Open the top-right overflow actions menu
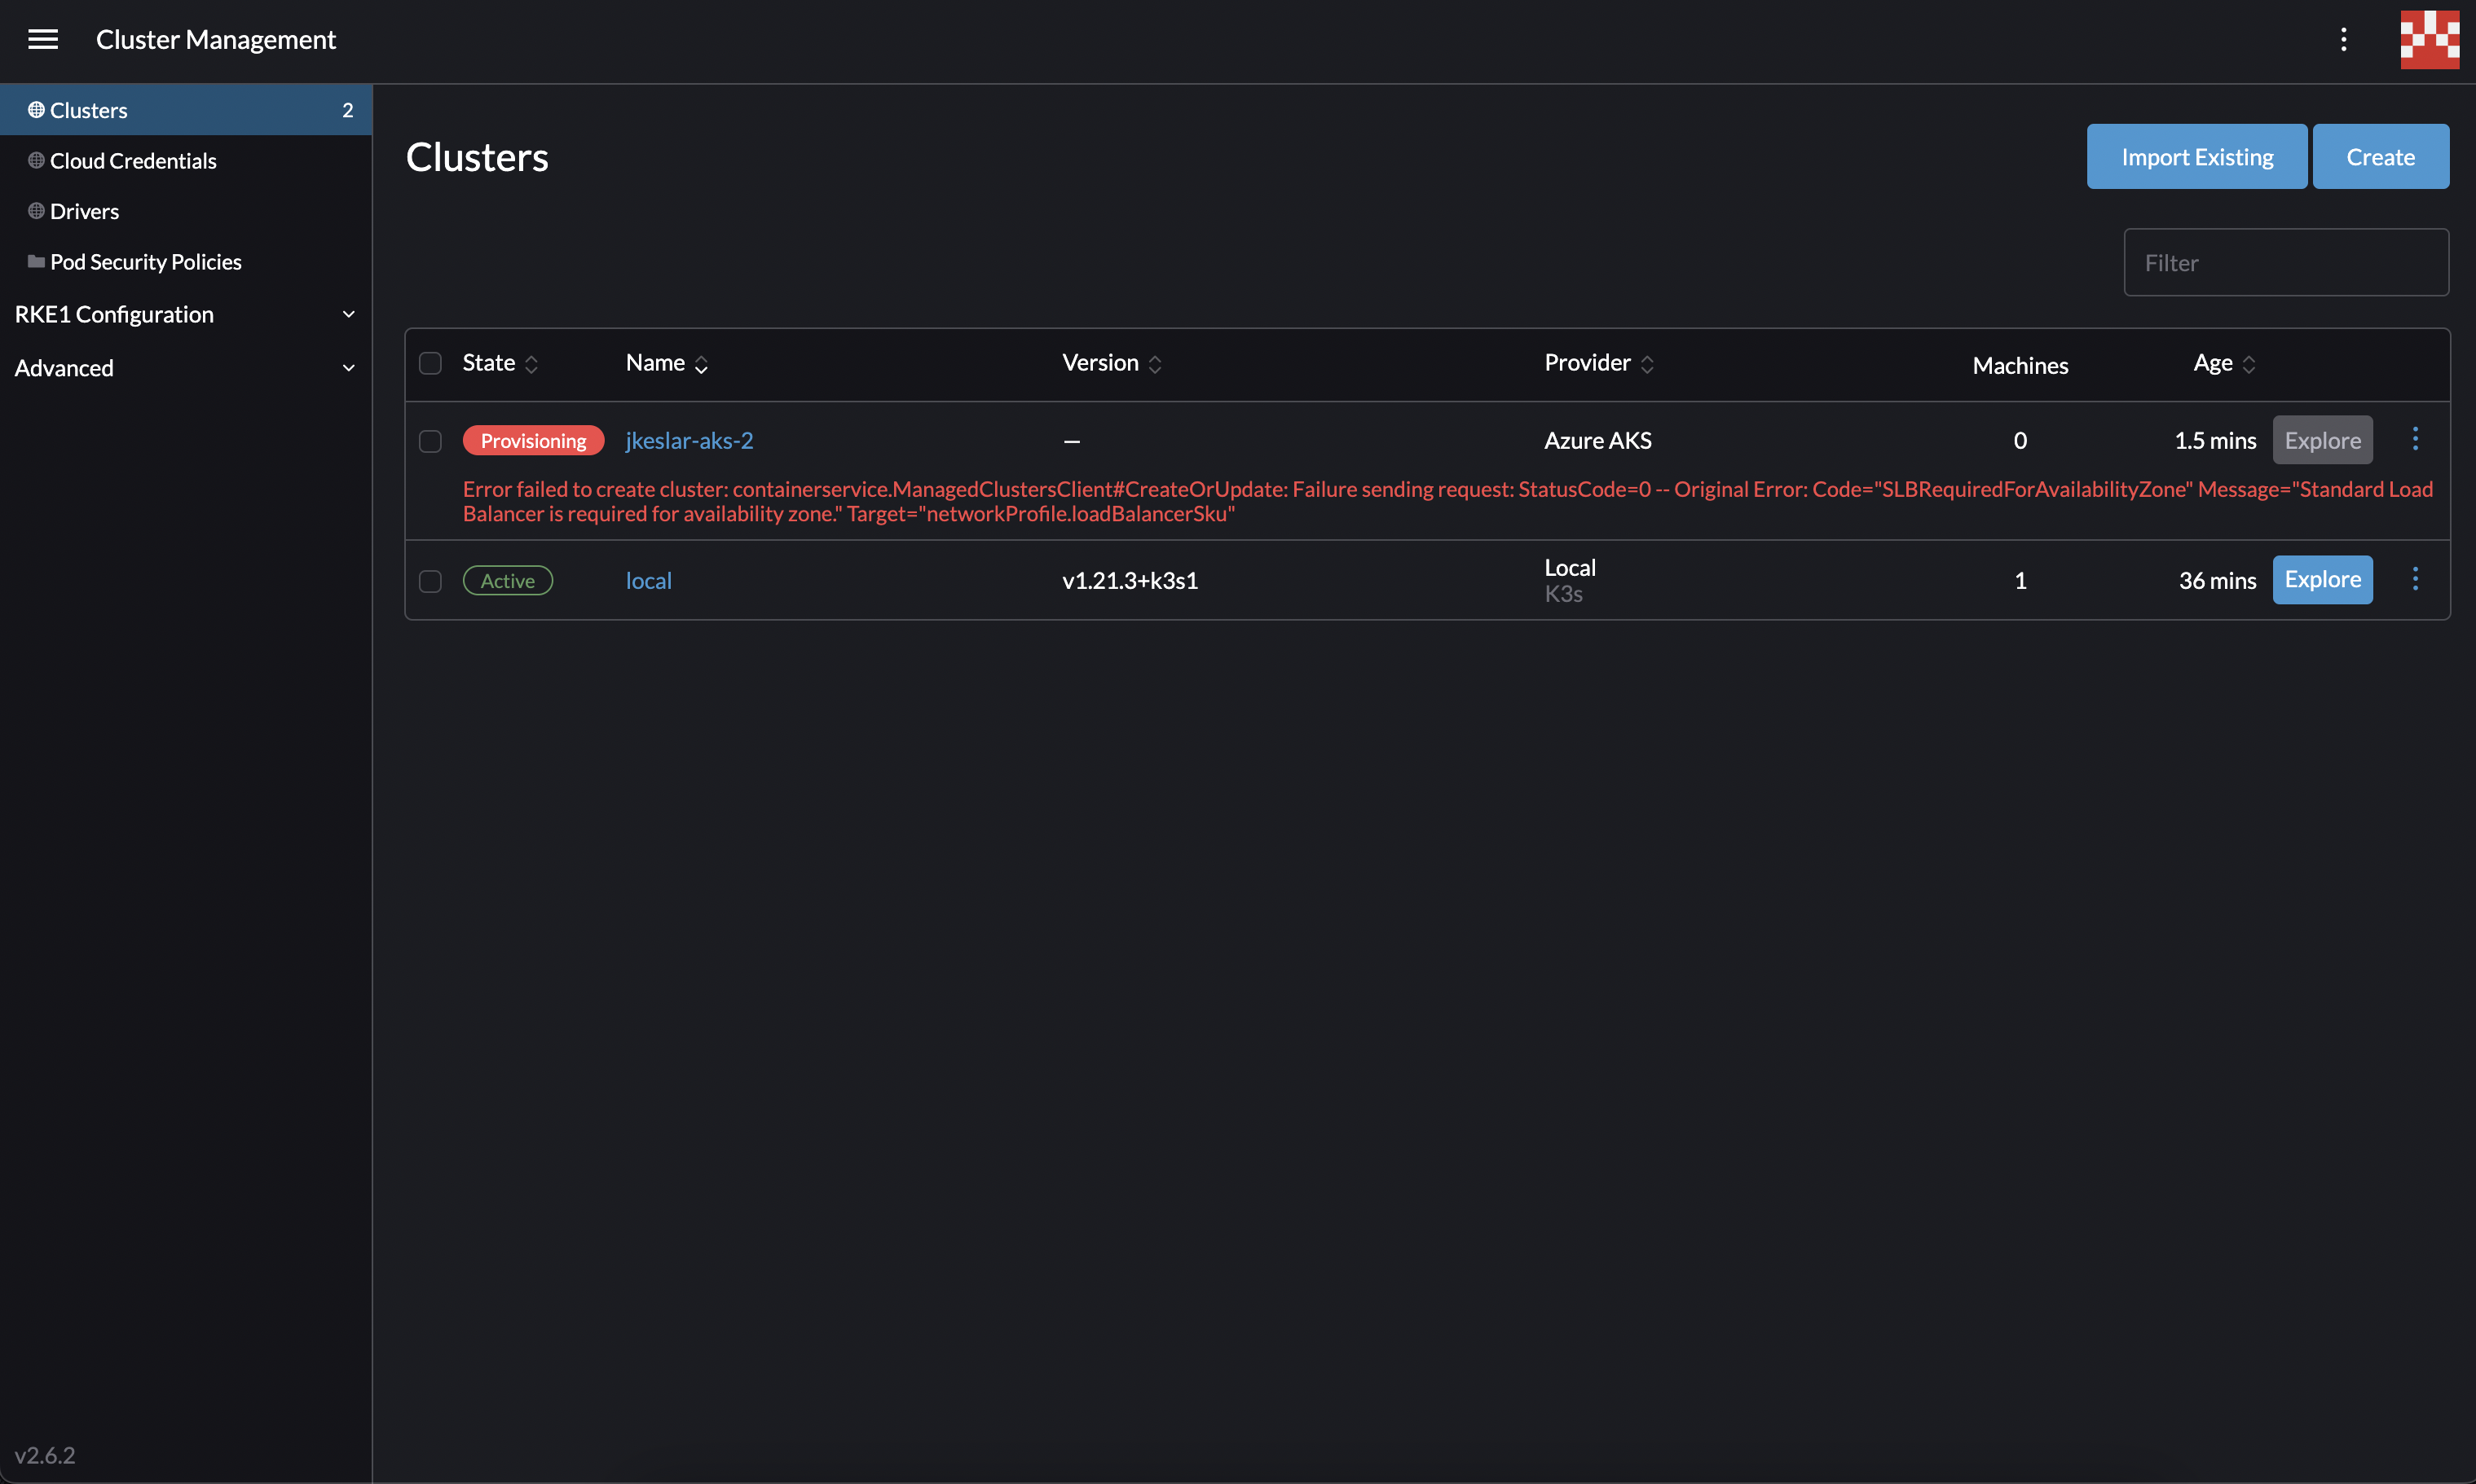 pos(2344,39)
